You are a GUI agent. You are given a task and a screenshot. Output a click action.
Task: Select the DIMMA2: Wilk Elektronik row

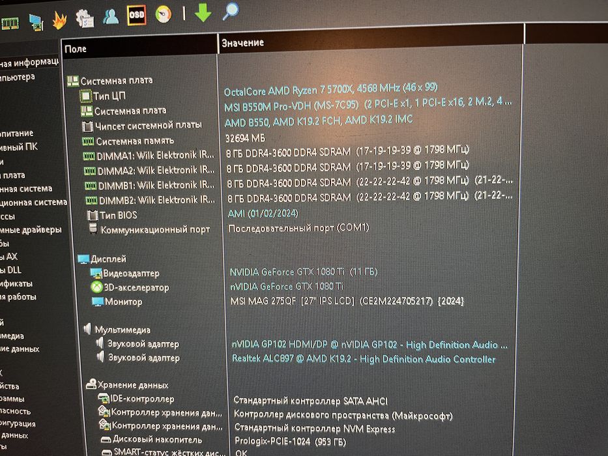pos(156,171)
